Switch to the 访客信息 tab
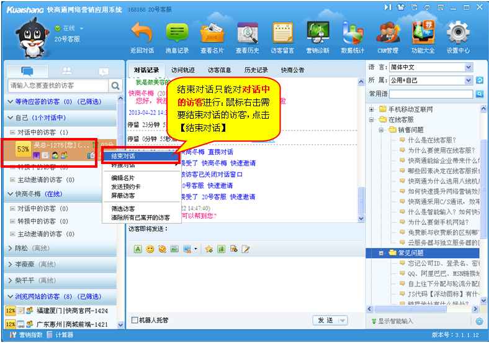The width and height of the screenshot is (489, 343). pyautogui.click(x=219, y=70)
